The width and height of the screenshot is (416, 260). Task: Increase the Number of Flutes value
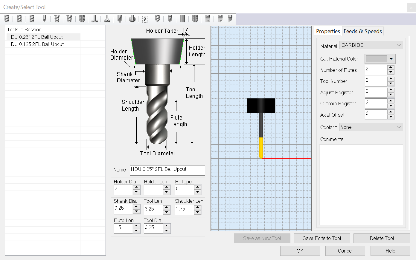click(391, 67)
